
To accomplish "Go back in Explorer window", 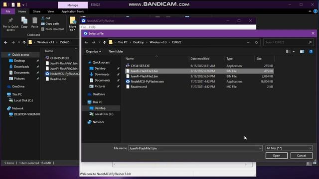I will coord(5,42).
